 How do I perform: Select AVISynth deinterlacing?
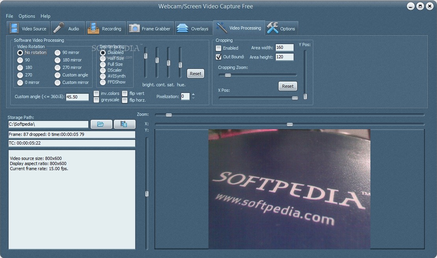pyautogui.click(x=103, y=76)
